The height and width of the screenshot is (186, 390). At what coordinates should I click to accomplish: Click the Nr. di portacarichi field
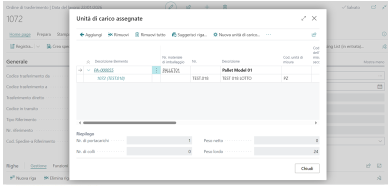coord(159,140)
